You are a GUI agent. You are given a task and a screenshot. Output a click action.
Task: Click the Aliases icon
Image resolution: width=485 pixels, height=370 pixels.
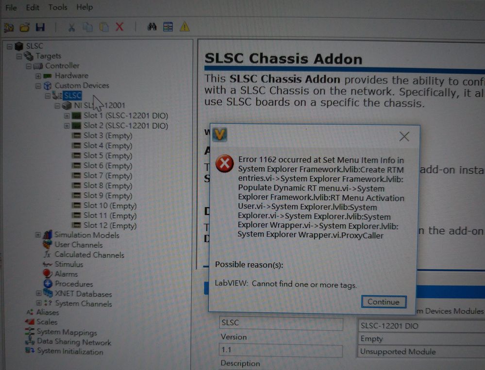pyautogui.click(x=30, y=312)
